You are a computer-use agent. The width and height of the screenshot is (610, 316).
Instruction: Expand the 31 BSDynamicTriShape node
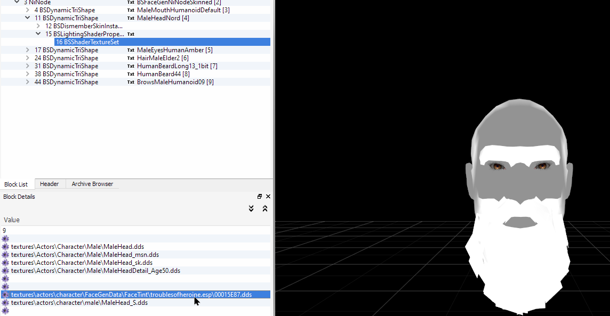pos(28,66)
